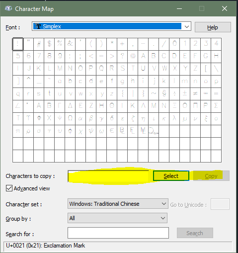Select the element-of ∈ character cell

(112, 131)
